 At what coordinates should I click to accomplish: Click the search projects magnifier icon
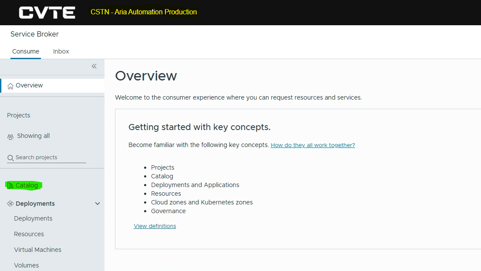pyautogui.click(x=10, y=157)
